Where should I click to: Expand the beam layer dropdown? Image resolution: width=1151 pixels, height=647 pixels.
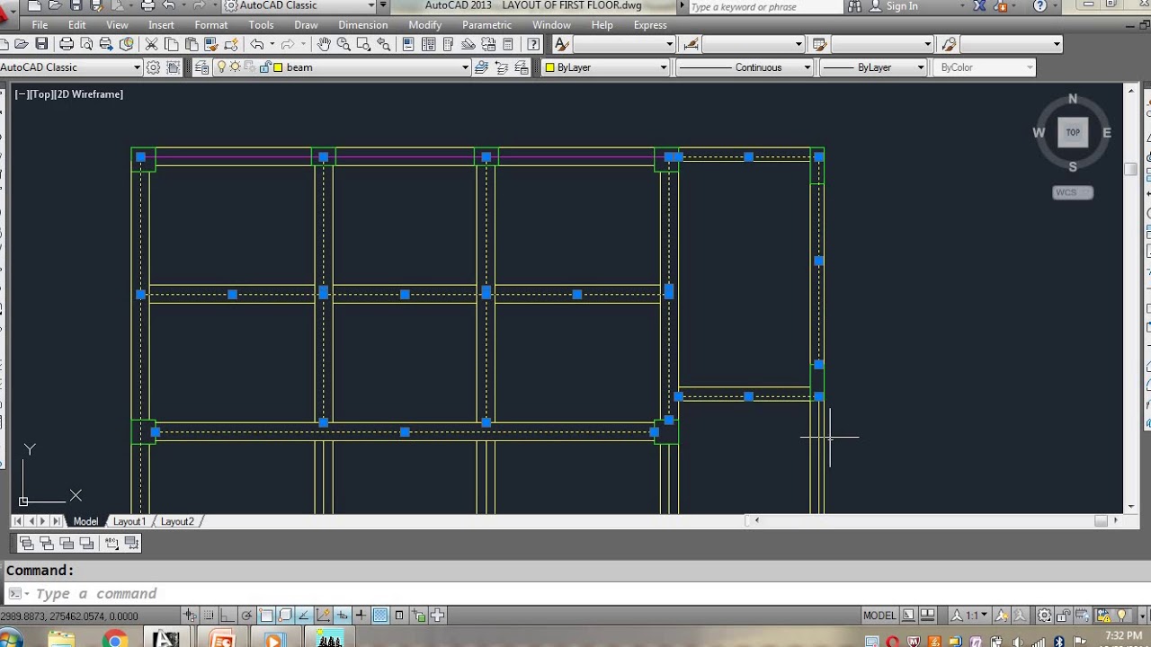(x=465, y=67)
